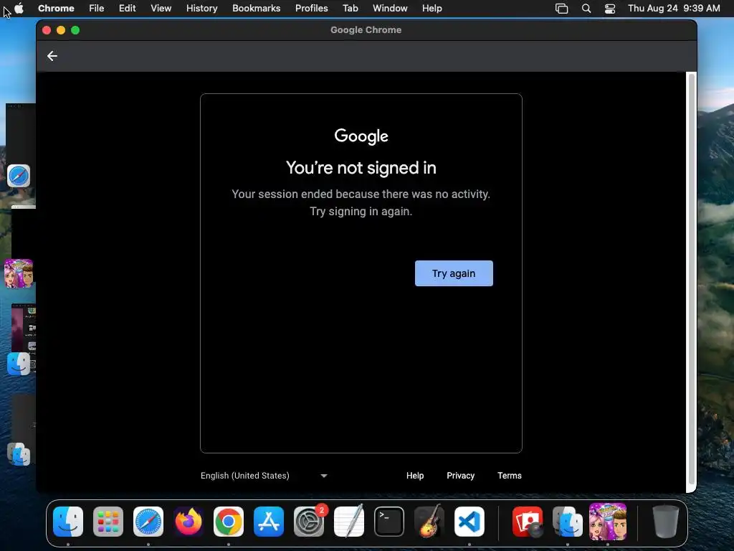Open Launchpad from the Dock
Image resolution: width=734 pixels, height=551 pixels.
tap(108, 522)
